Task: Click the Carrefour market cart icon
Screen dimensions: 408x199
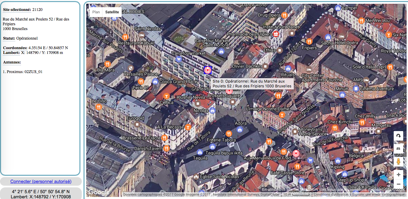Action: [x=178, y=59]
